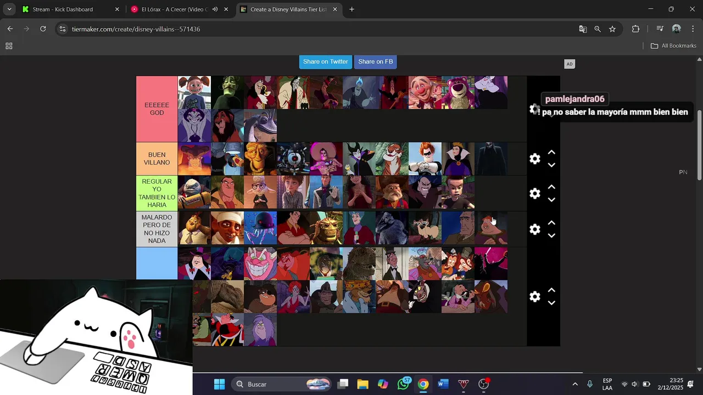The image size is (703, 395).
Task: Open the Copilot icon in the taskbar
Action: [x=383, y=384]
